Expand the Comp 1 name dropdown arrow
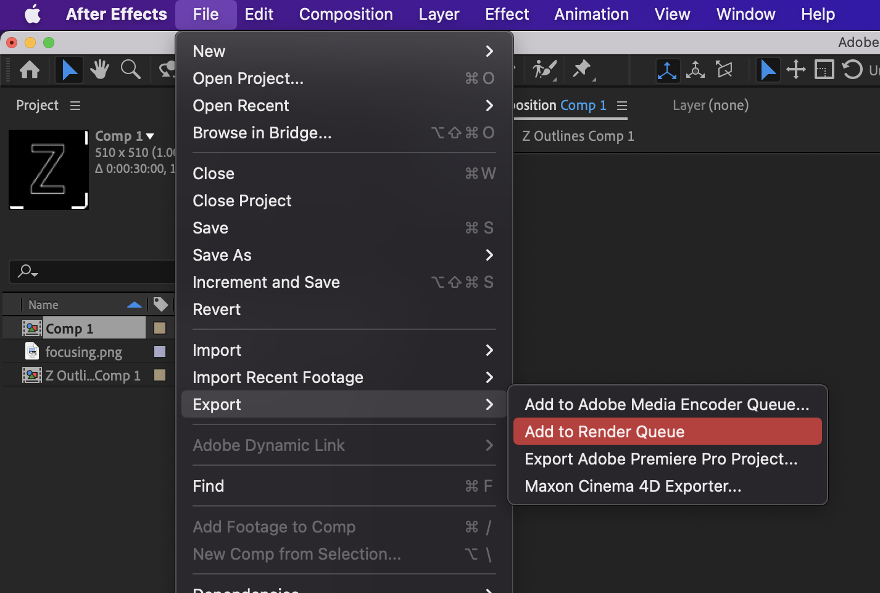 tap(150, 137)
